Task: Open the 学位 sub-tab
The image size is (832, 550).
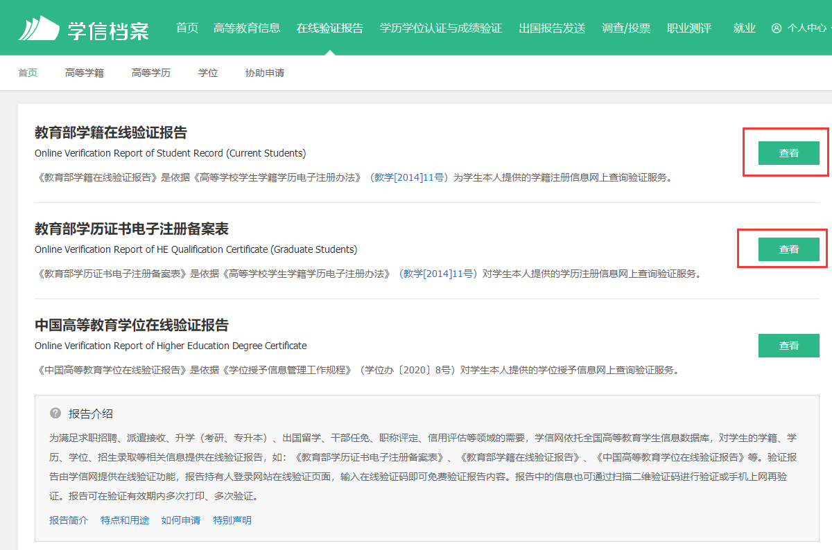Action: coord(208,73)
